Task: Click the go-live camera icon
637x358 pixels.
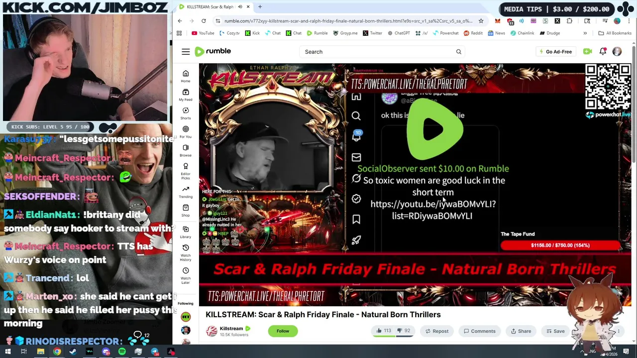Action: (x=587, y=52)
